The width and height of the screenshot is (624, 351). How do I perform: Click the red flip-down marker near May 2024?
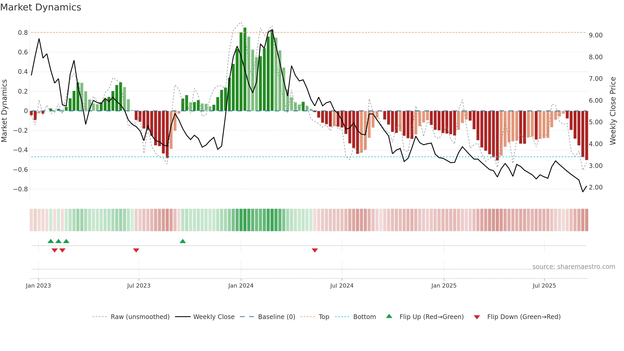click(x=315, y=250)
